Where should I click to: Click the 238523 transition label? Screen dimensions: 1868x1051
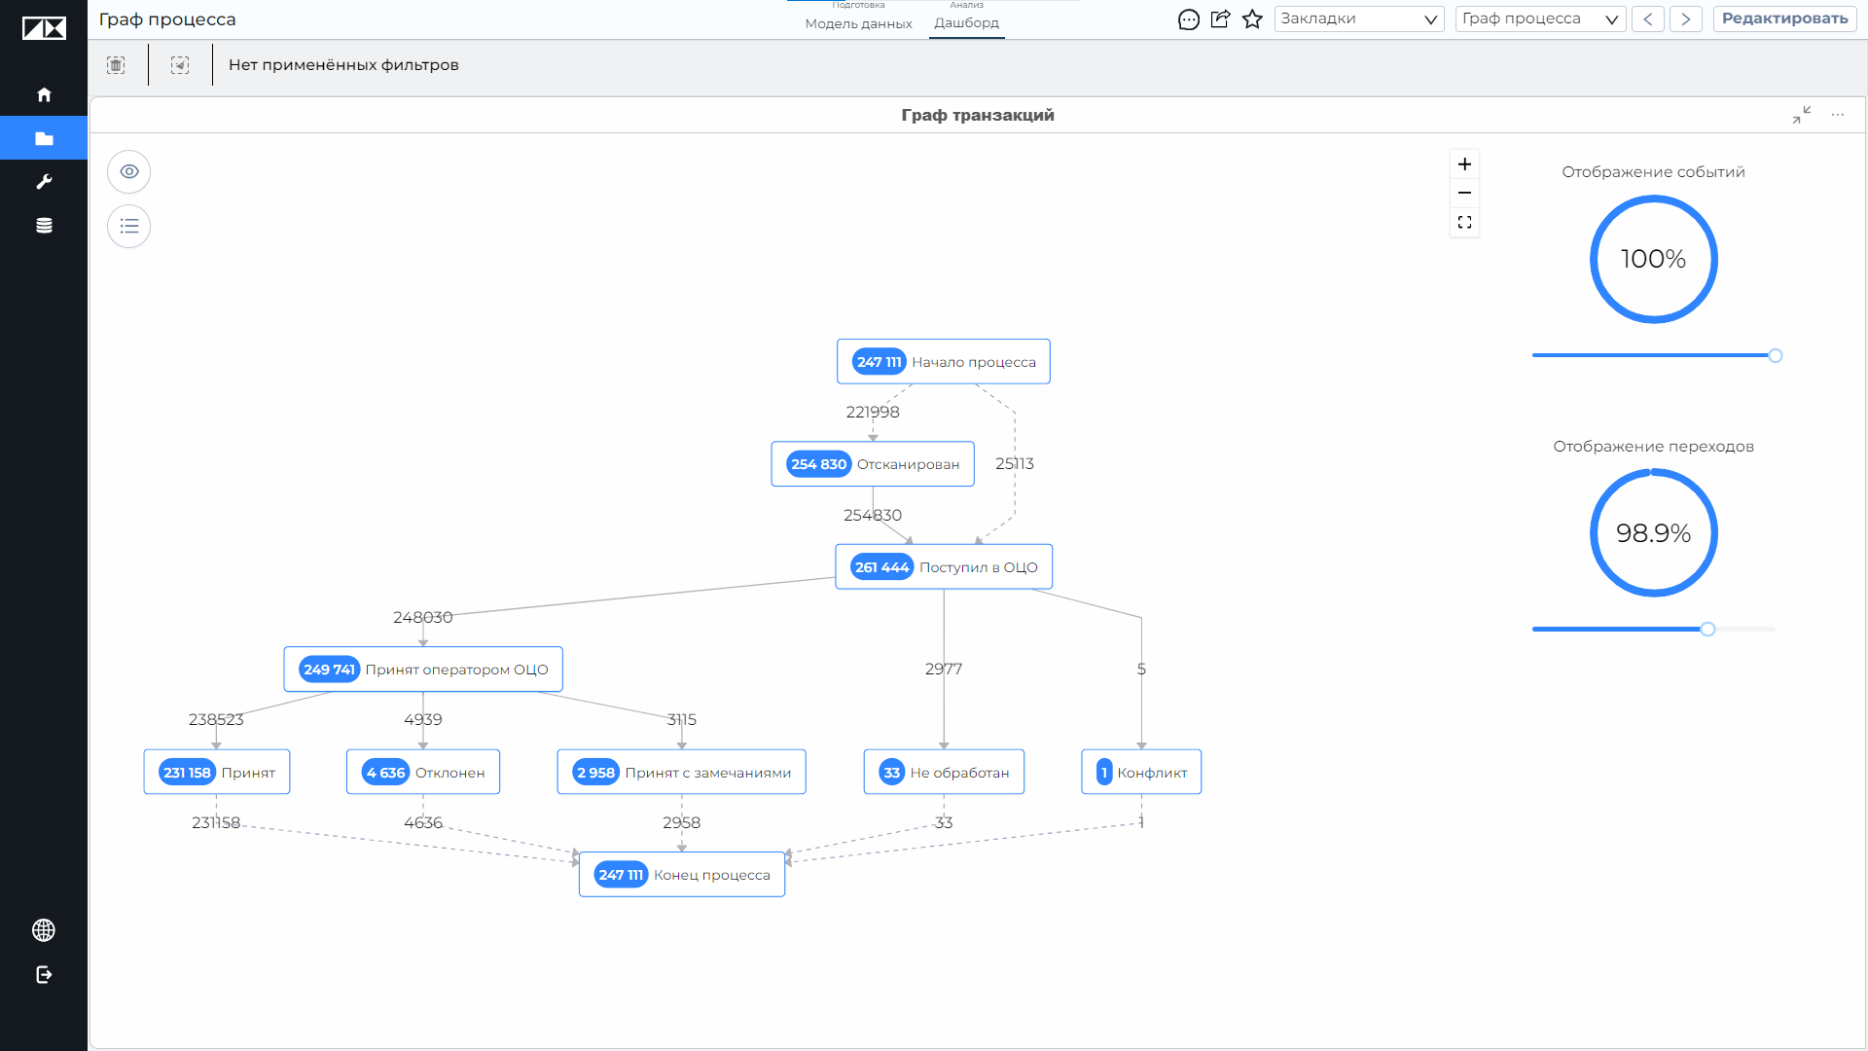tap(216, 720)
